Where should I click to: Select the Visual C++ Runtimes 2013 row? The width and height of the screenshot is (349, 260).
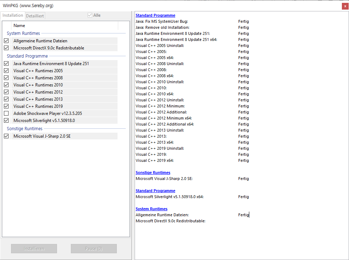64,99
